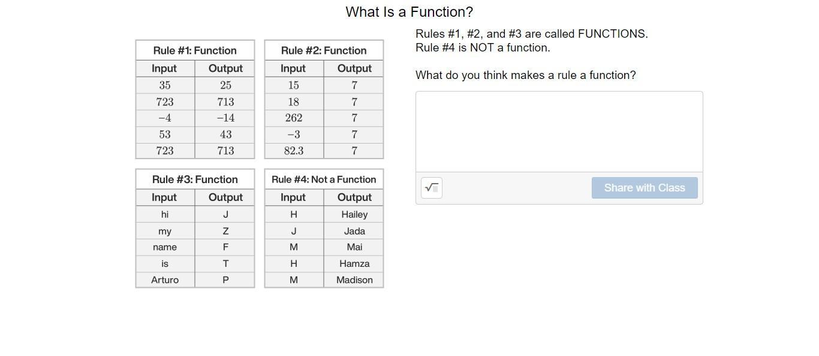Select the Hamza output cell
Image resolution: width=819 pixels, height=356 pixels.
(354, 263)
